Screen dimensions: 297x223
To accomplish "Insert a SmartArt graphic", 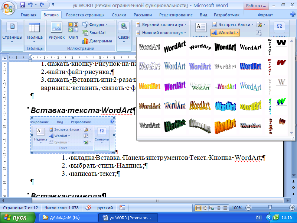I will [x=94, y=33].
